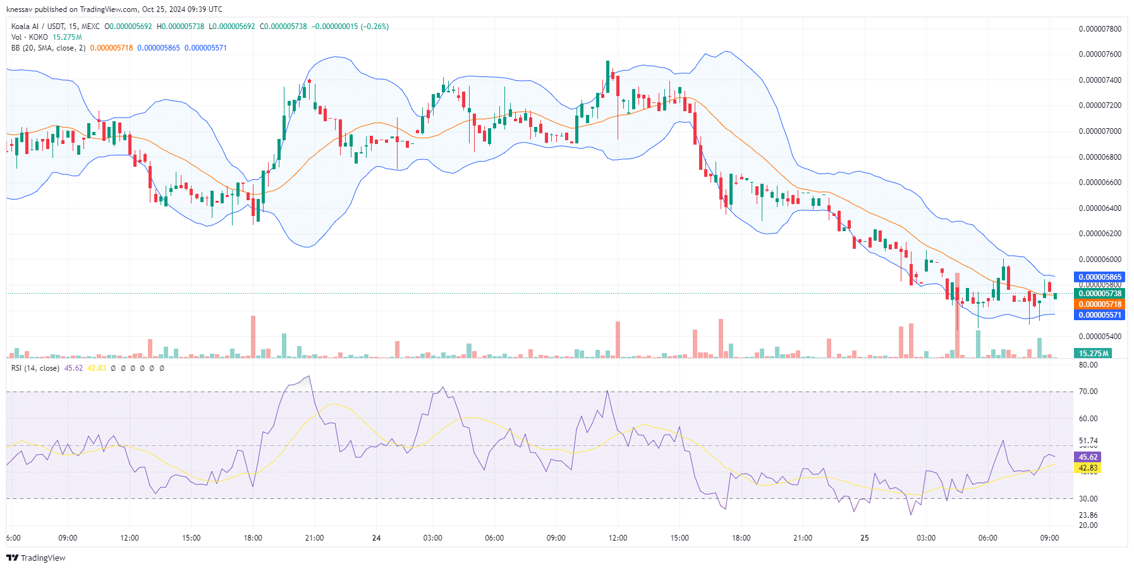1134x569 pixels.
Task: Click the 0.000006800 price axis label
Action: click(x=1100, y=157)
